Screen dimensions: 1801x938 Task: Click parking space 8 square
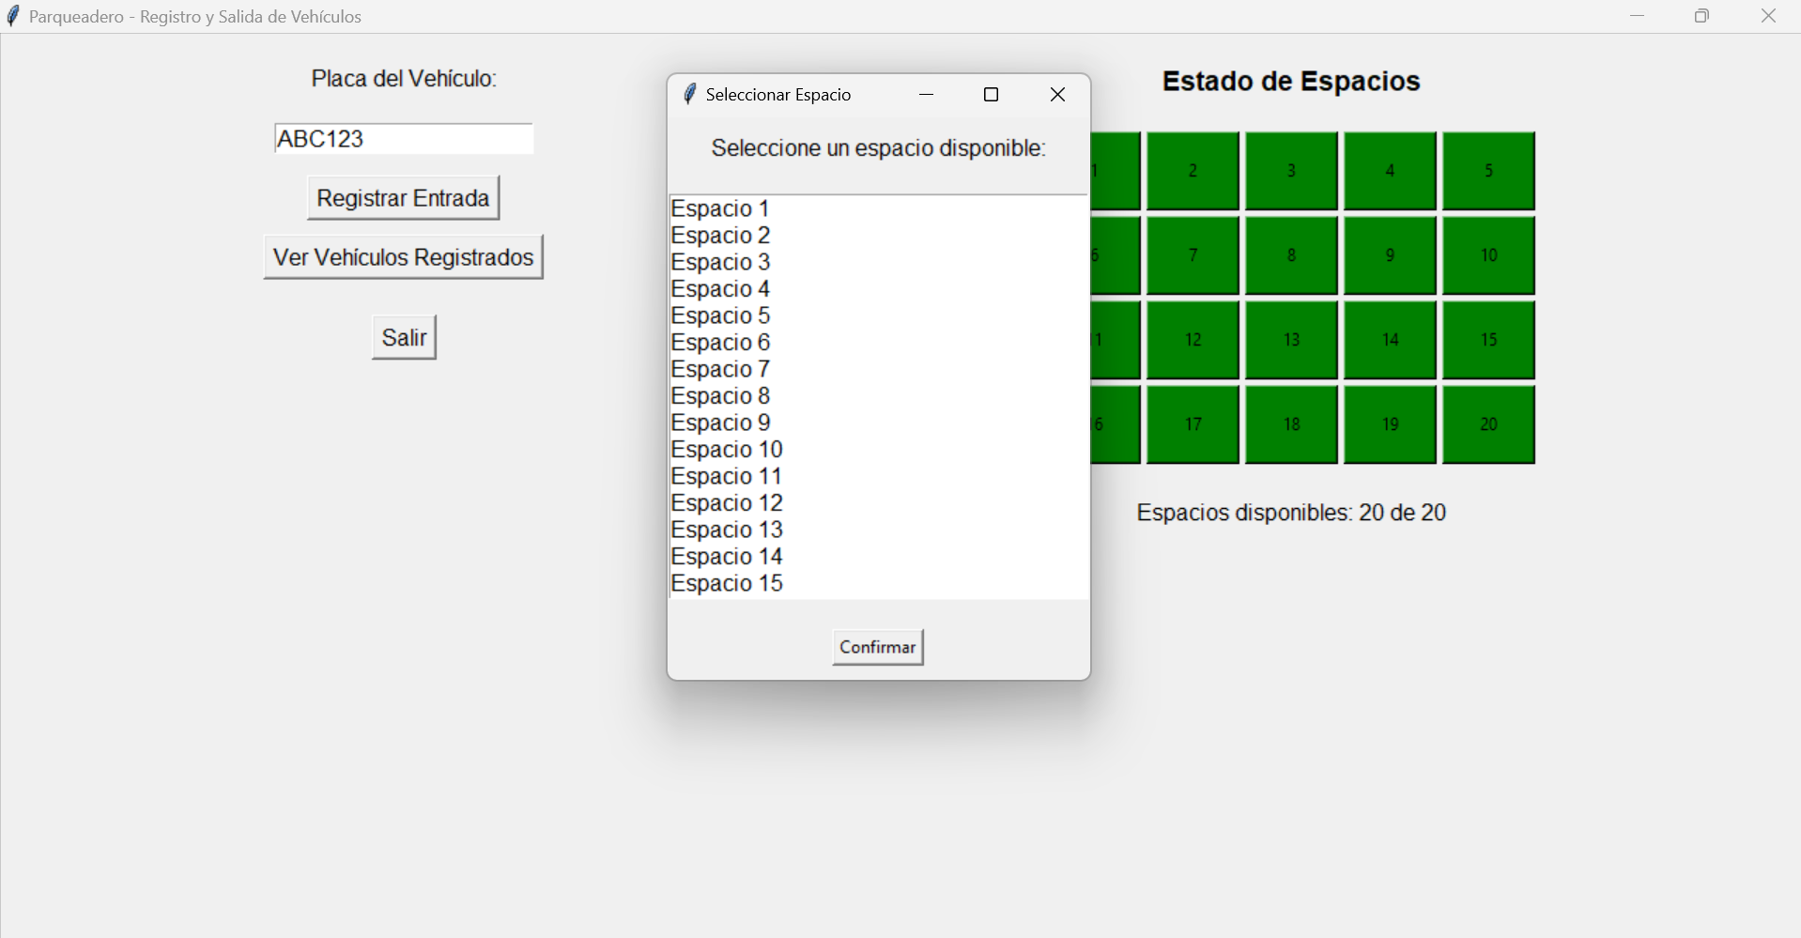click(1291, 255)
